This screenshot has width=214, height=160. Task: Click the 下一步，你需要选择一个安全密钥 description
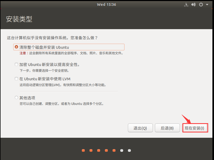(44, 70)
